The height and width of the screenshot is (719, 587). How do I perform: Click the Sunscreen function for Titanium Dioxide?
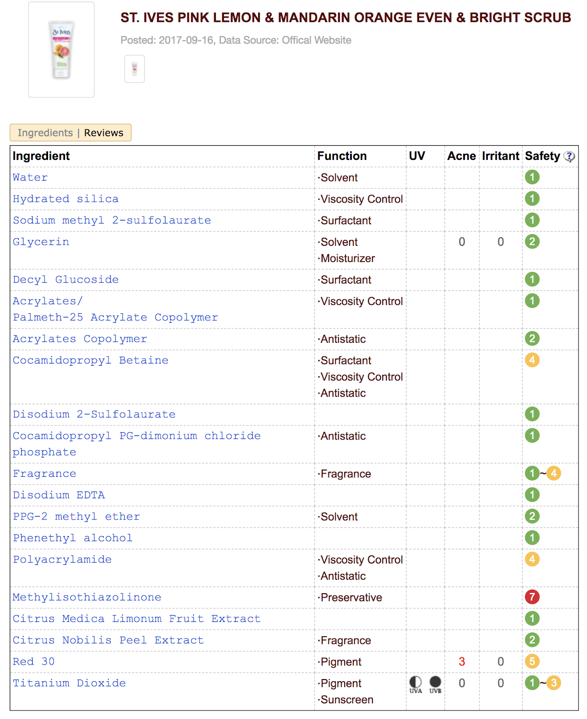point(346,700)
